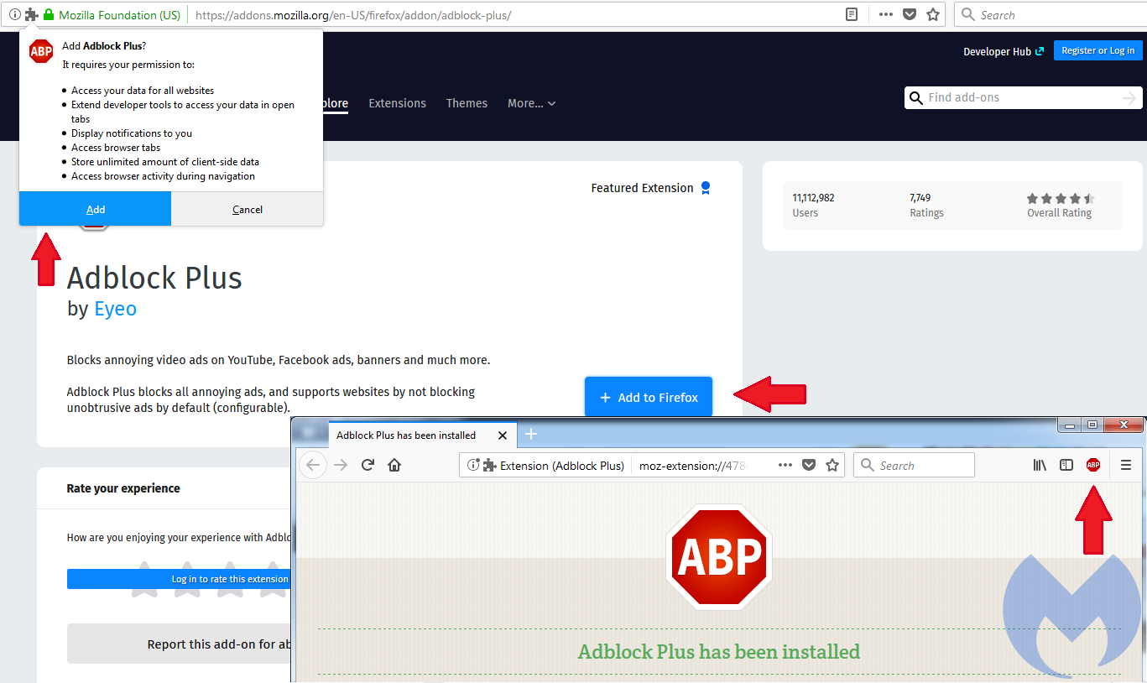
Task: Focus Search field in installed window
Action: [914, 465]
